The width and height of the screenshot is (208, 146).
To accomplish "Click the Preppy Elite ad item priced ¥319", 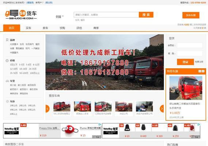I will click(x=50, y=131).
